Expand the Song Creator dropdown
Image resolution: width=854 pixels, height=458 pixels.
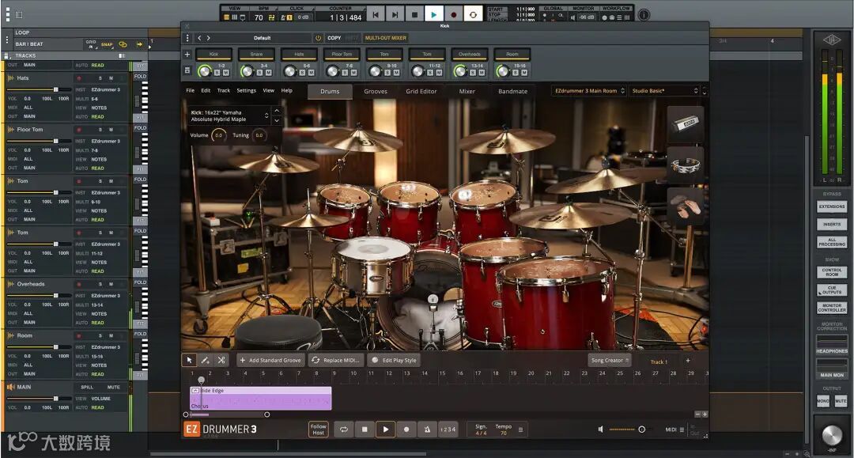610,361
